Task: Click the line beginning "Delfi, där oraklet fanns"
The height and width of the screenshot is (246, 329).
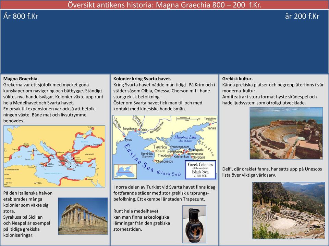Action: point(272,169)
